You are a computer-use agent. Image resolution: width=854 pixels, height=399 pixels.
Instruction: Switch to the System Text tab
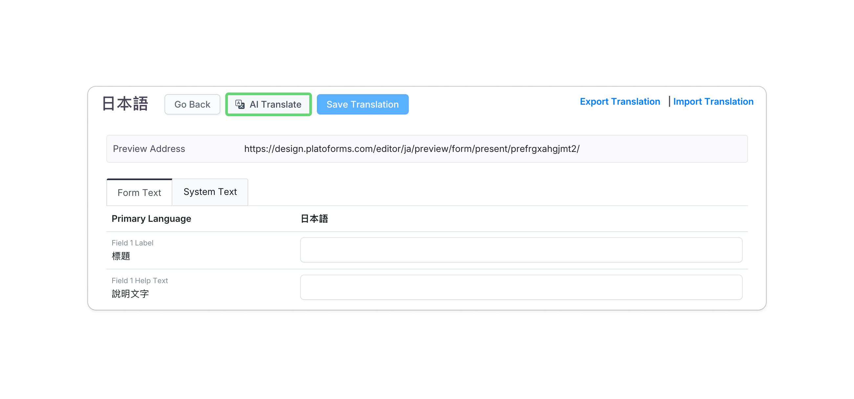tap(210, 192)
